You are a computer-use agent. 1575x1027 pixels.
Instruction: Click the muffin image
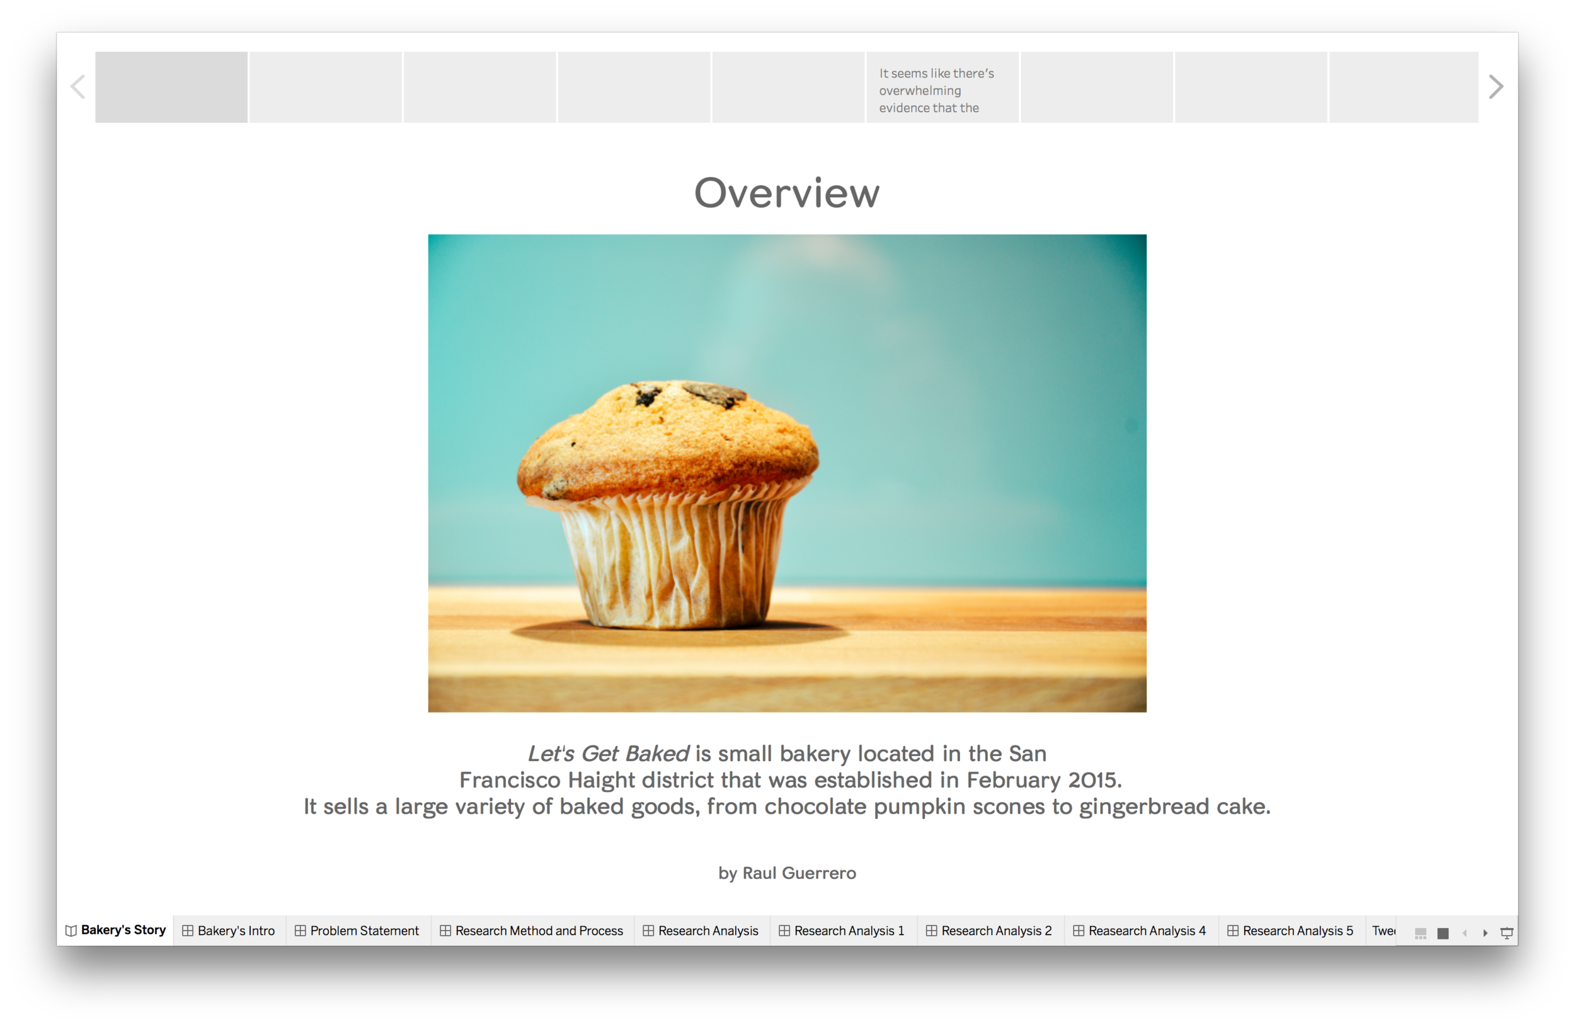(787, 473)
